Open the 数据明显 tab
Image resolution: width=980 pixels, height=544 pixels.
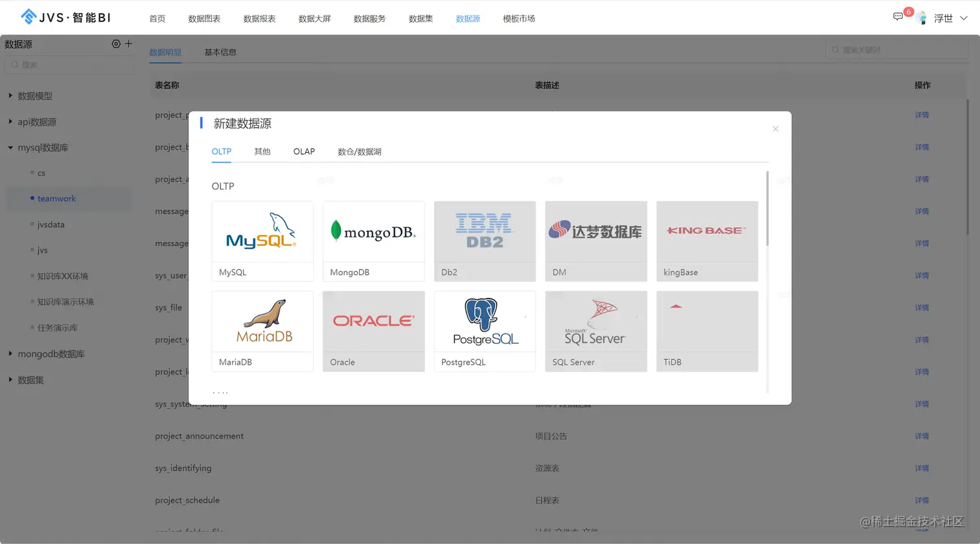[x=165, y=52]
